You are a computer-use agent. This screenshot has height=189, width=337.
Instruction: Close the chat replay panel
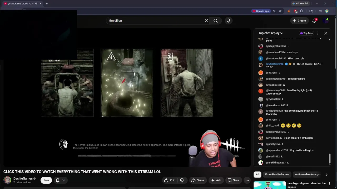(x=326, y=33)
